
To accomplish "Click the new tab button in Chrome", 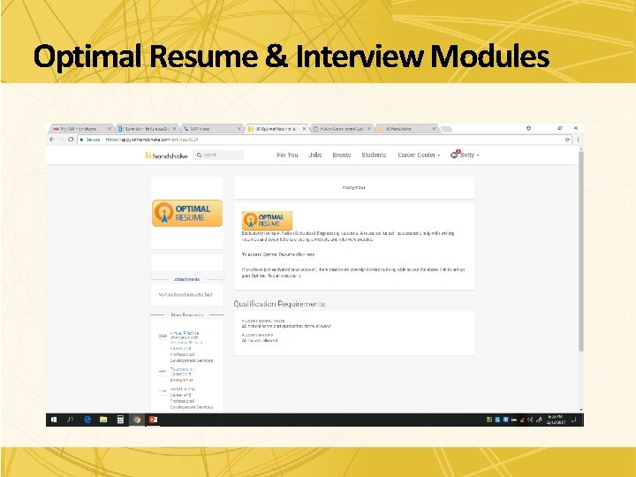I will tap(446, 129).
